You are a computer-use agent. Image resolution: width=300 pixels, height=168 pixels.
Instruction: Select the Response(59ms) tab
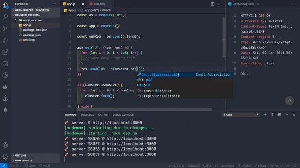tap(244, 4)
